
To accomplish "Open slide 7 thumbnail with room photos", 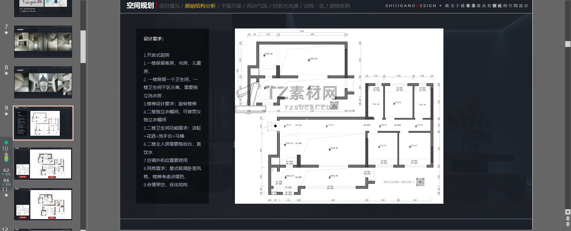I will point(43,42).
